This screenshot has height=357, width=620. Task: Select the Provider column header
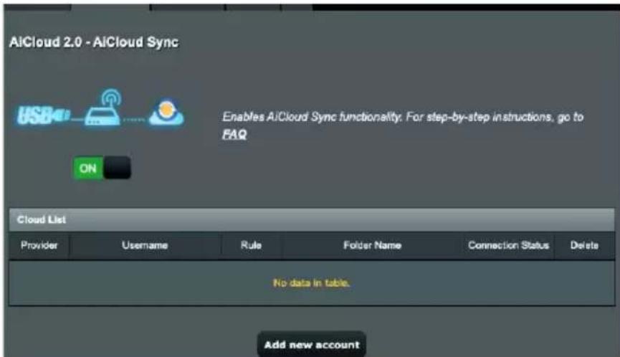pos(39,245)
